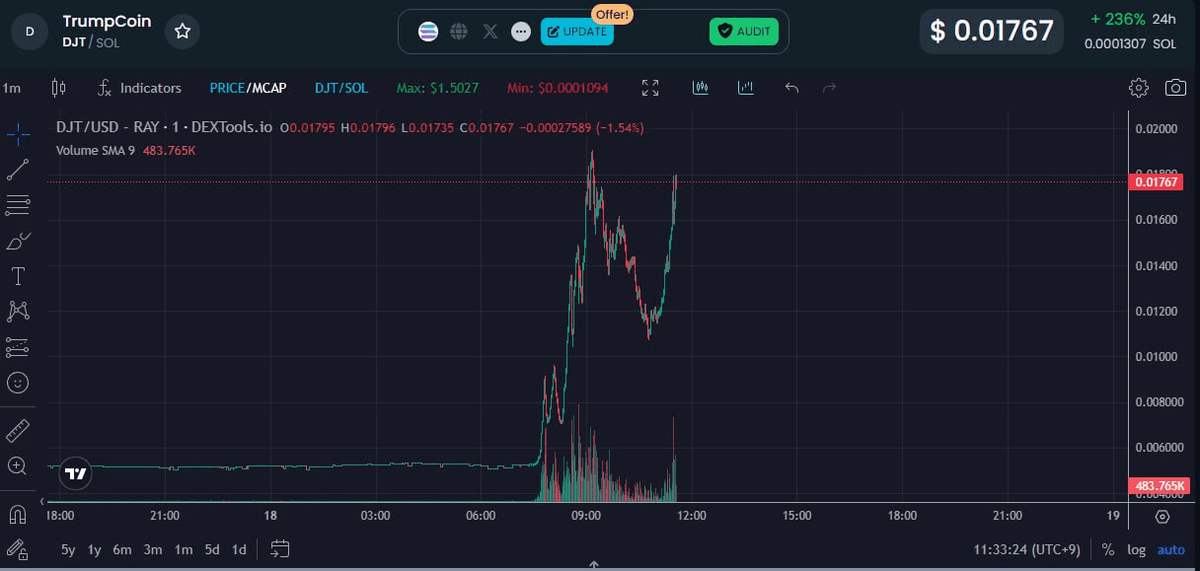Open the token website globe icon
Image resolution: width=1200 pixels, height=571 pixels.
tap(459, 32)
